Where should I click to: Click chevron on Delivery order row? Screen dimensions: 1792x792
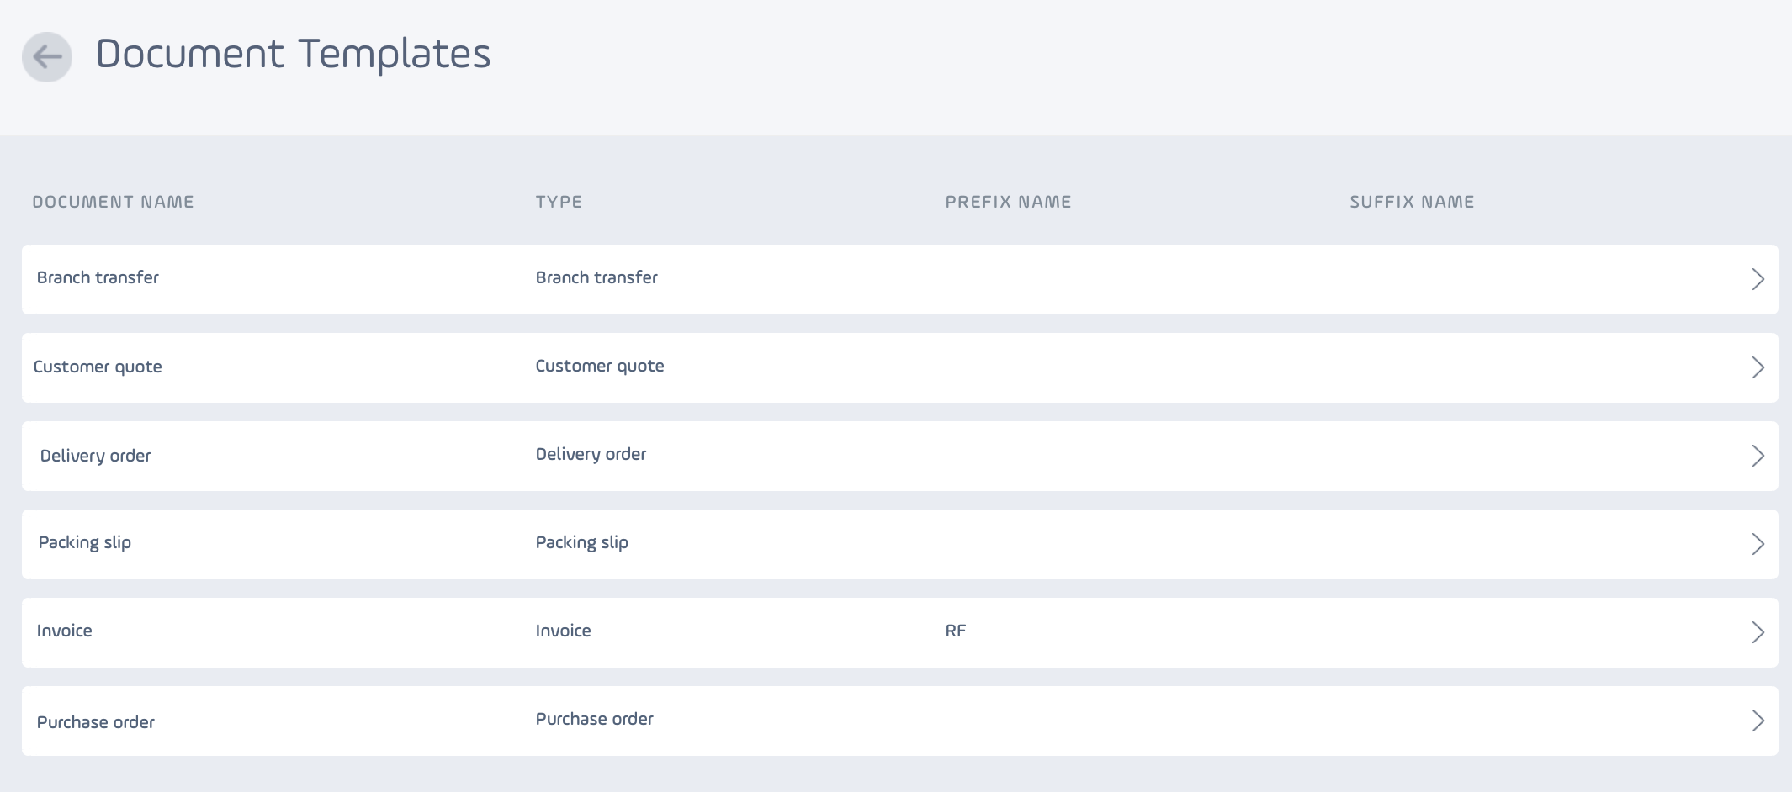coord(1758,456)
